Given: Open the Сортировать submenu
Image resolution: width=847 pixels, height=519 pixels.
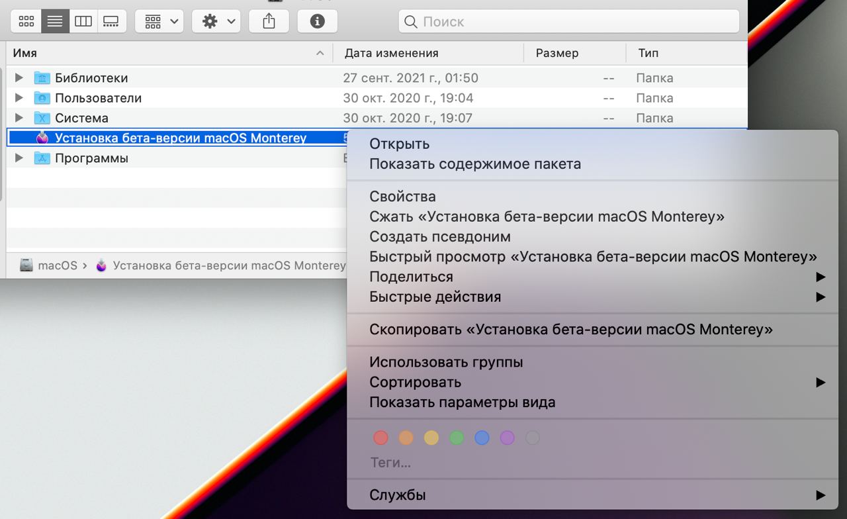Looking at the screenshot, I should pyautogui.click(x=592, y=382).
